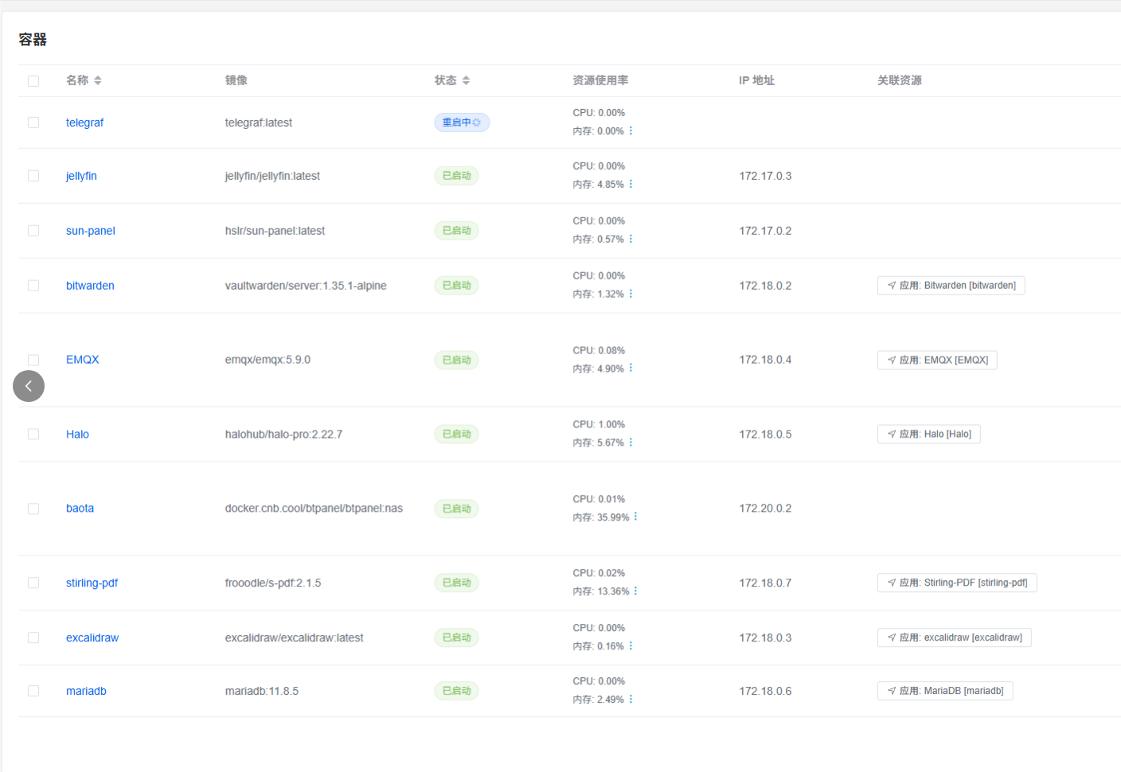Tick the excalidraw row checkbox
The height and width of the screenshot is (772, 1121).
pyautogui.click(x=33, y=637)
